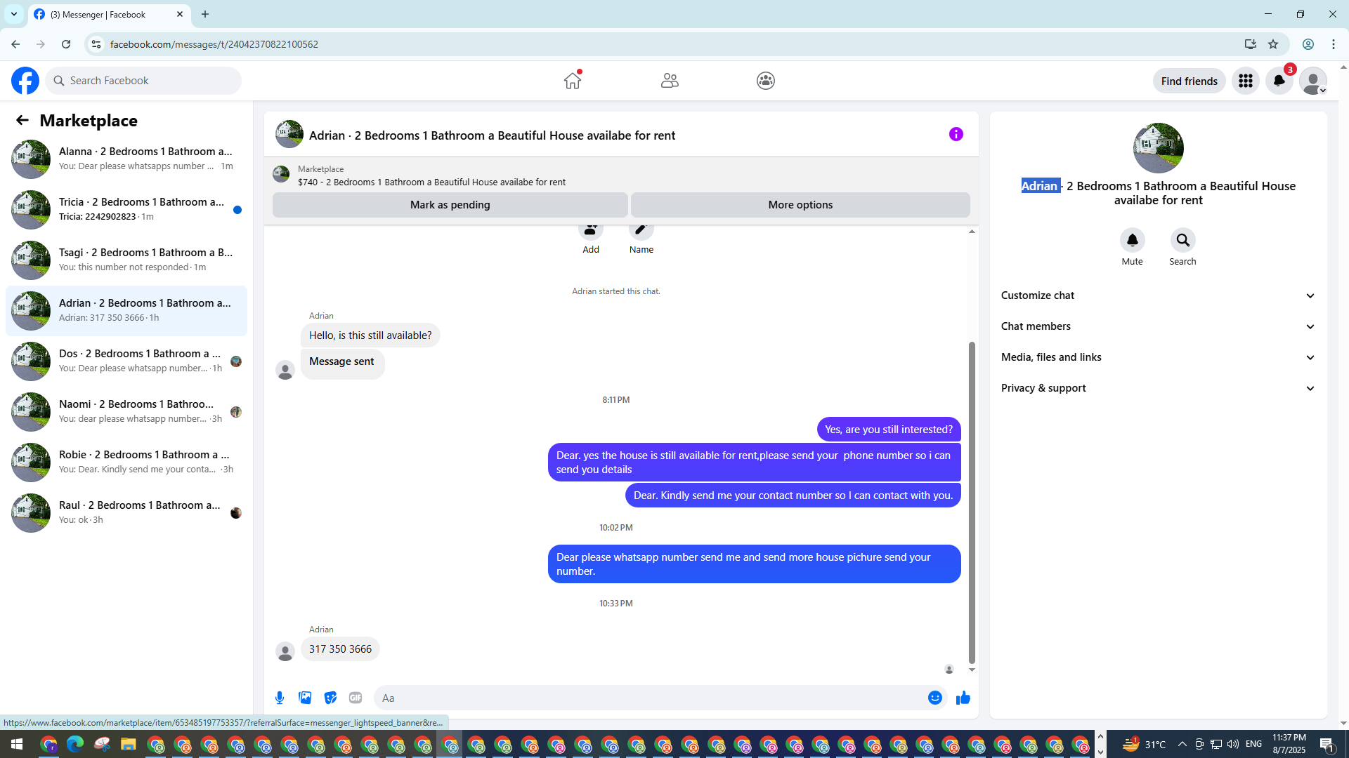Screen dimensions: 1349x758
Task: Click the voice clip microphone icon
Action: (x=280, y=698)
